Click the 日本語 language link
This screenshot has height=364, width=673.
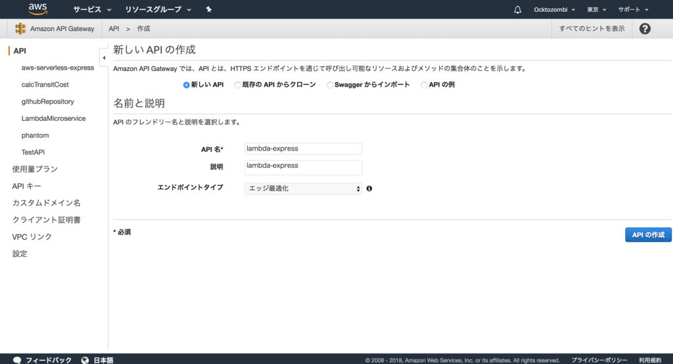tap(103, 360)
